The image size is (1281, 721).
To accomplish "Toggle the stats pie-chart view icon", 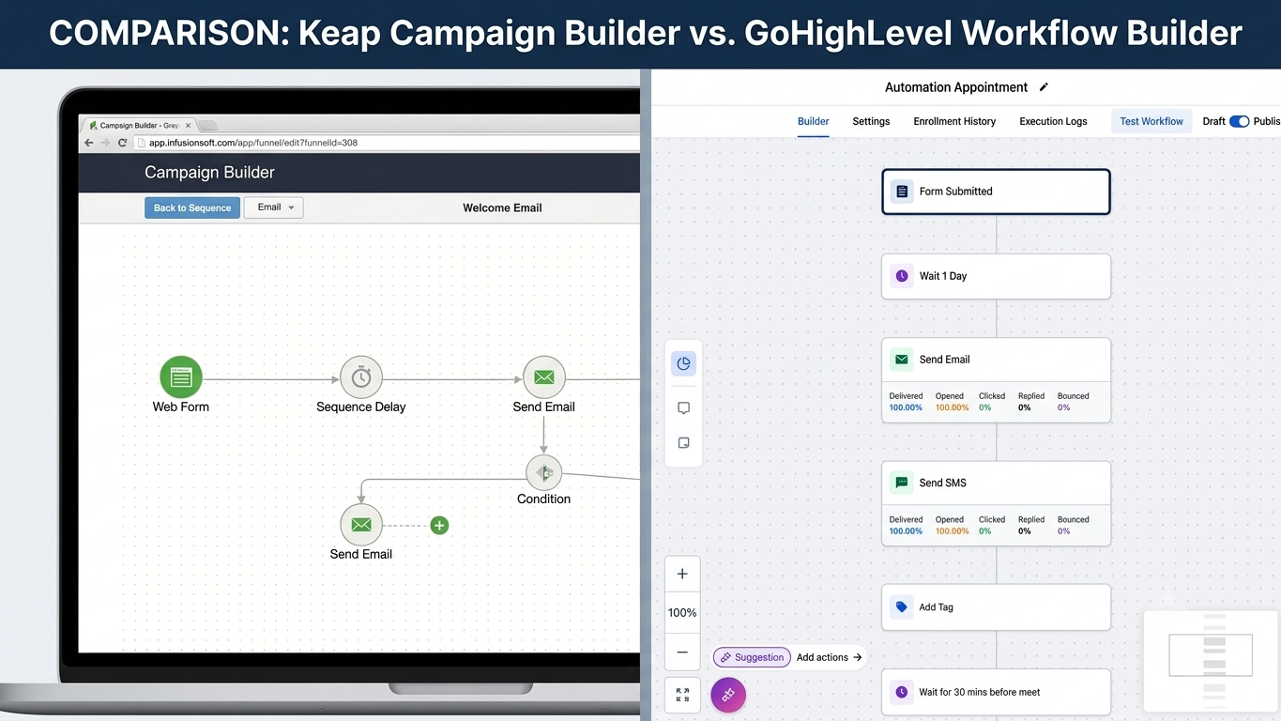I will pyautogui.click(x=683, y=363).
